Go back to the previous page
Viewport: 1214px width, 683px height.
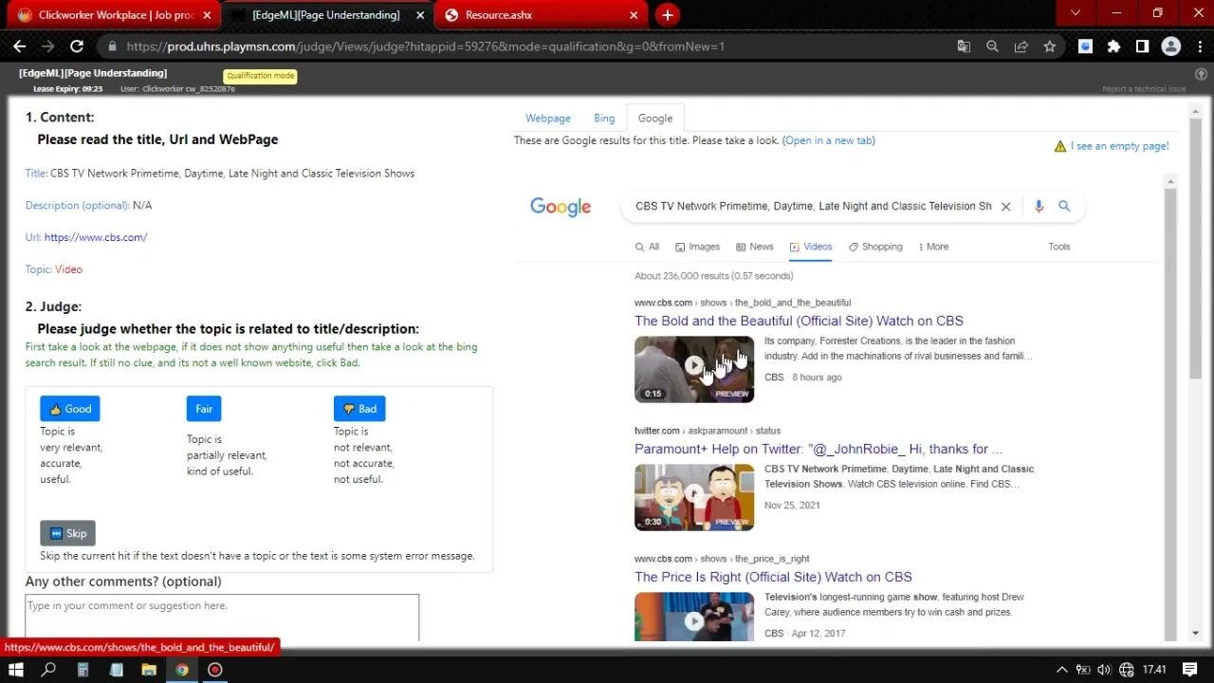click(19, 46)
